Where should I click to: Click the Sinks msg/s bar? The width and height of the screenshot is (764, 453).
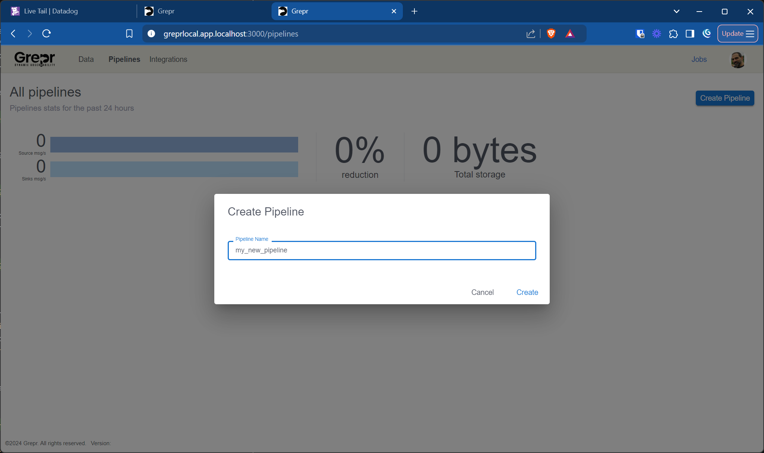pyautogui.click(x=174, y=169)
